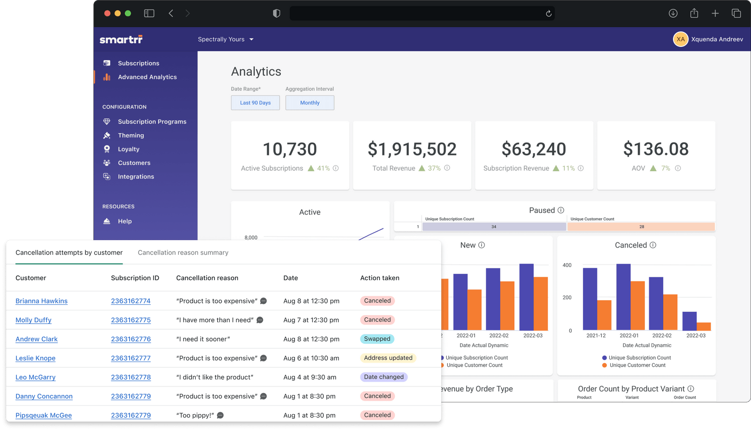Click the Subscription Programs badge icon

tap(107, 121)
